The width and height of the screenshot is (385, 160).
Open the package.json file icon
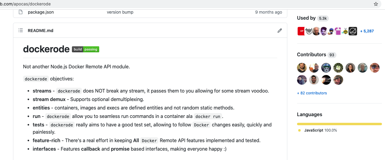point(21,12)
